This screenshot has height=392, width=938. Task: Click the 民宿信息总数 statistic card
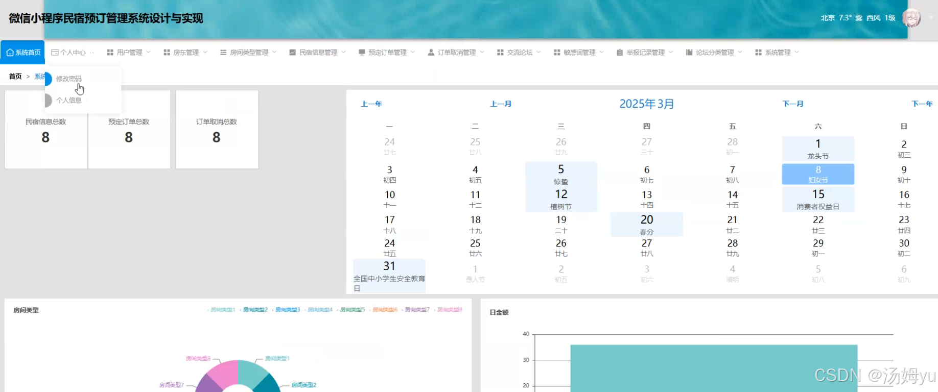tap(46, 130)
